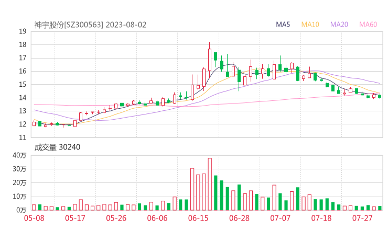Click the 20万 volume axis label

pyautogui.click(x=19, y=183)
